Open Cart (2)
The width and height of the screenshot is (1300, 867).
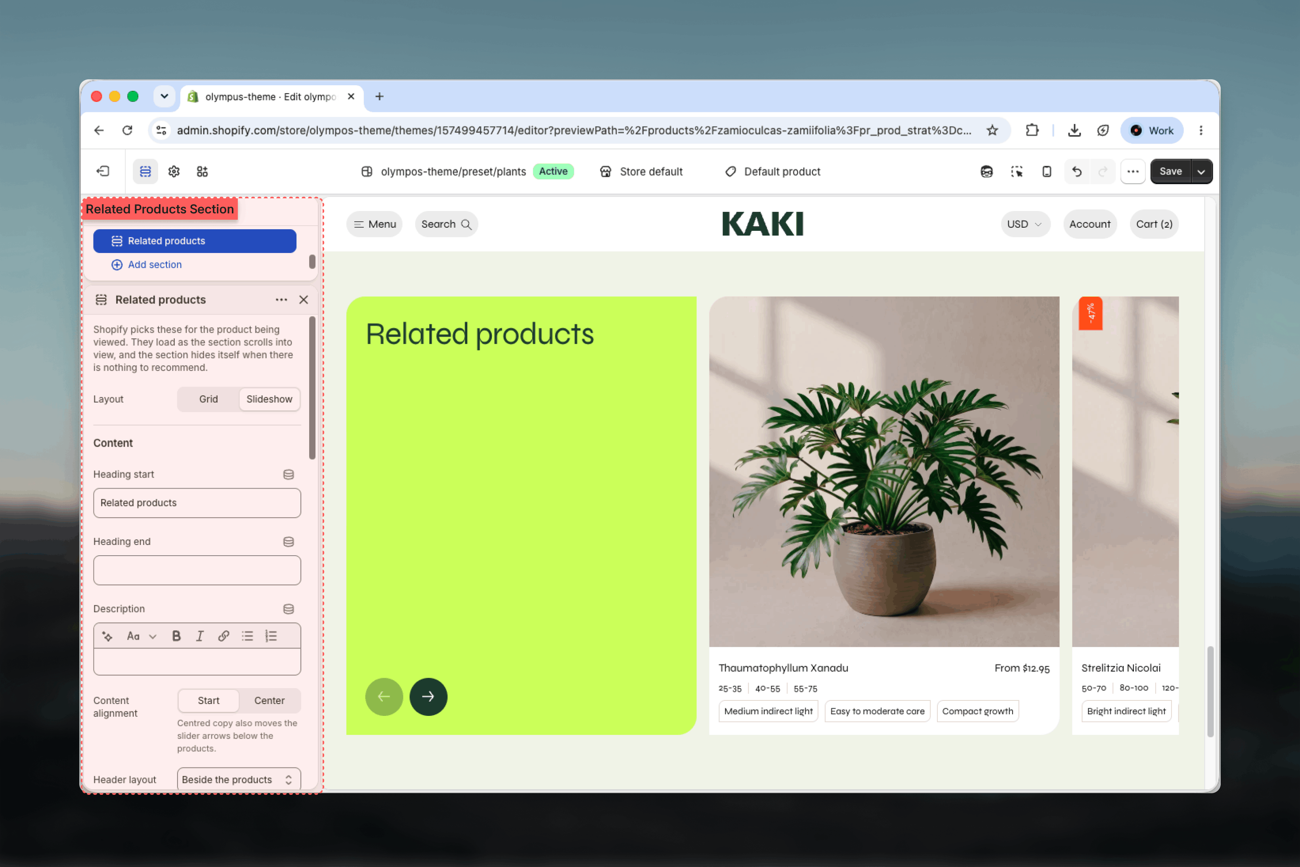1154,224
